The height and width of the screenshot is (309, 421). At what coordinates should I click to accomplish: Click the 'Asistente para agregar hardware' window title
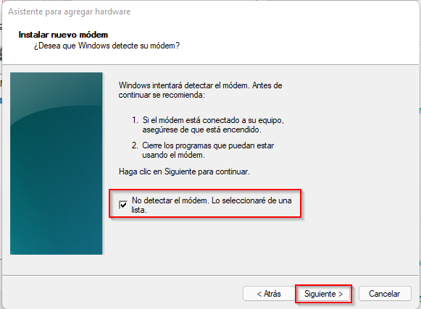coord(70,12)
